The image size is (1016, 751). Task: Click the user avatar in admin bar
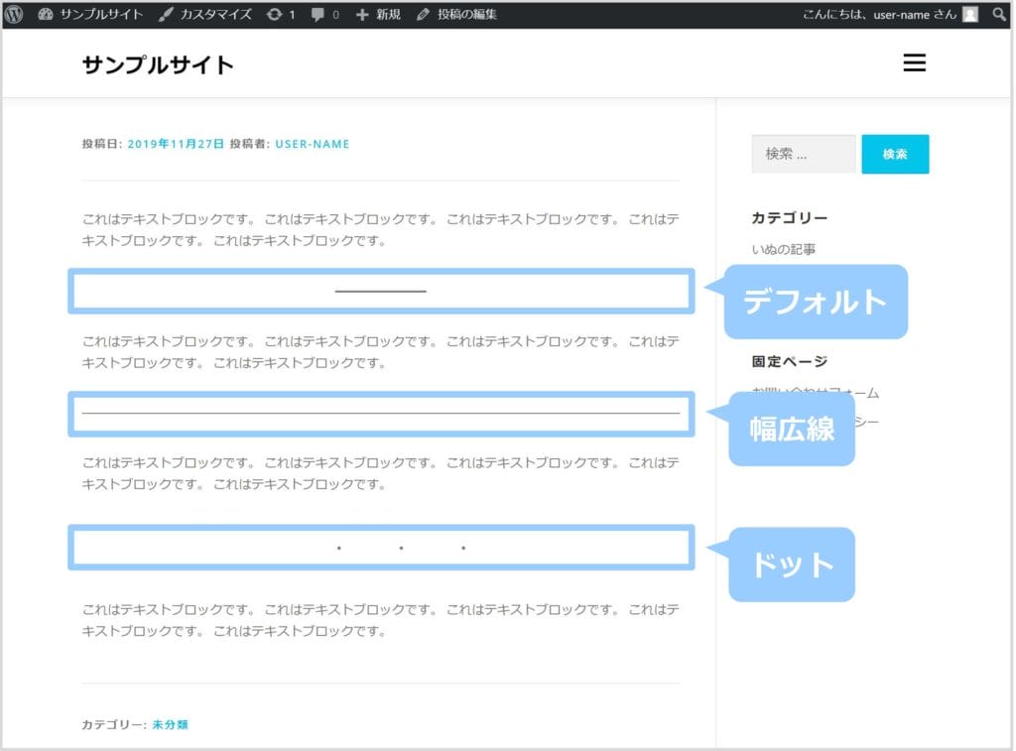[x=969, y=15]
